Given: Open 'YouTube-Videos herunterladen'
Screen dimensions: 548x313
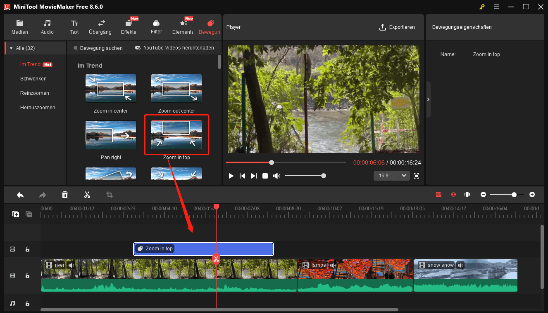Looking at the screenshot, I should pyautogui.click(x=174, y=48).
